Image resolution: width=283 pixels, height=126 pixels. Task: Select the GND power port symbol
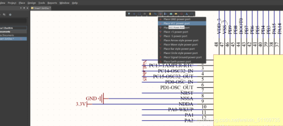97,98
